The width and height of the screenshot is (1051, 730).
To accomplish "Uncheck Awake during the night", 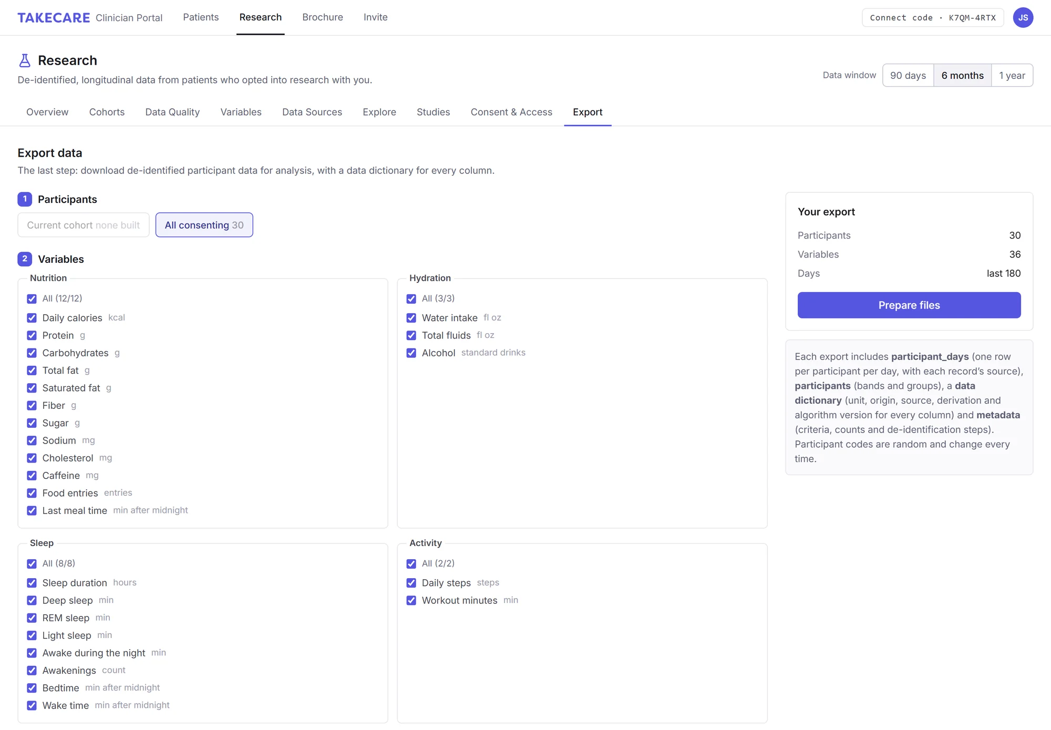I will tap(32, 653).
